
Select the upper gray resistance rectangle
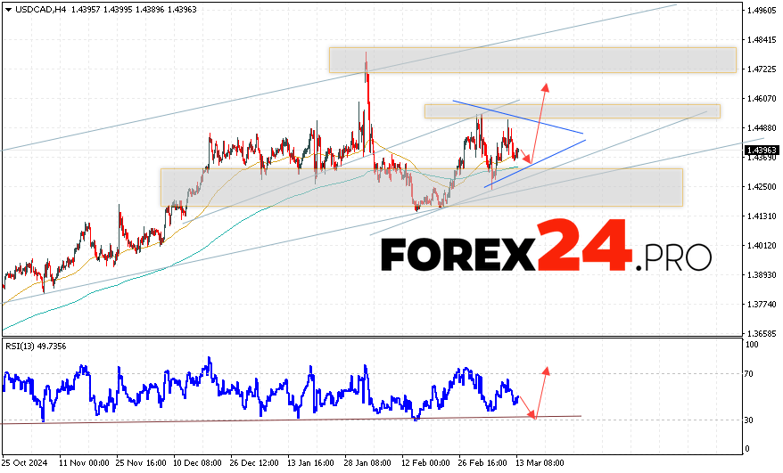click(532, 60)
